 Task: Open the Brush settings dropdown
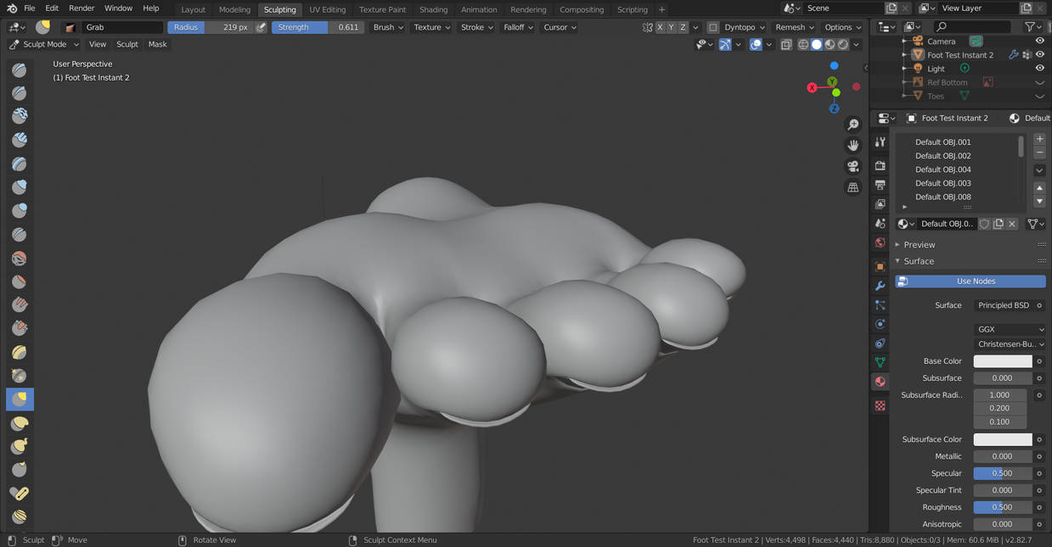[388, 27]
